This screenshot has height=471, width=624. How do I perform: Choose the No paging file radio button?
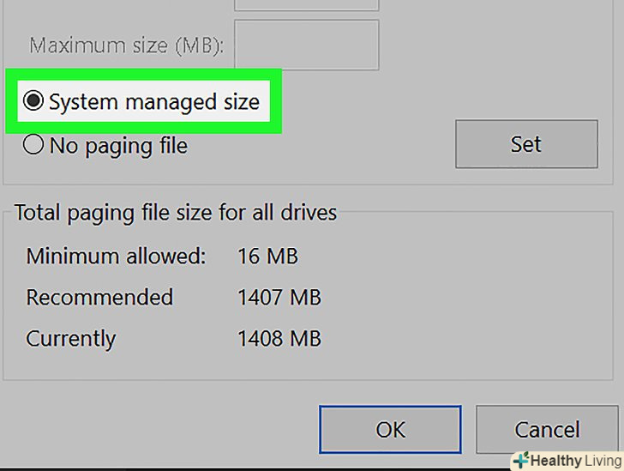pos(34,146)
